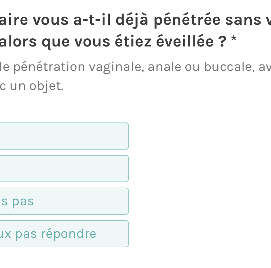Click the bold question heading text
Viewport: 271px width, 268px height.
click(x=135, y=20)
